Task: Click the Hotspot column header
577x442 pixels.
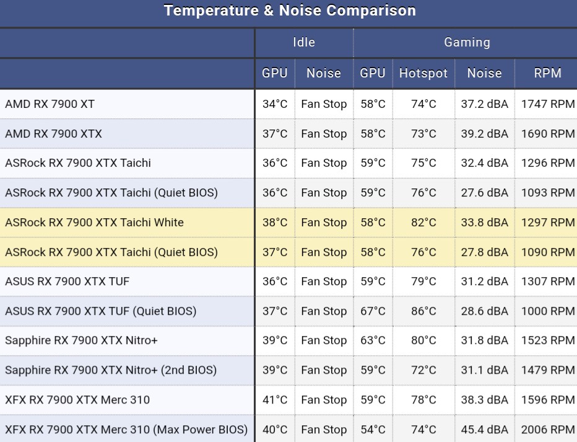Action: coord(423,73)
